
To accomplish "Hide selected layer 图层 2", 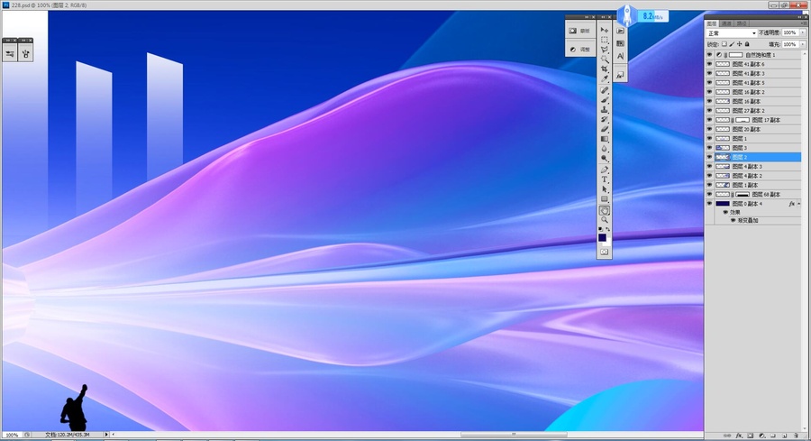I will [710, 157].
